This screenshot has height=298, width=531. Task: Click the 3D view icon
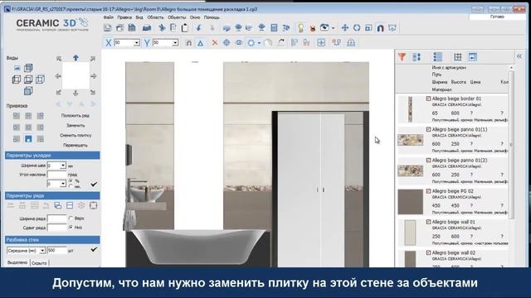pos(286,28)
